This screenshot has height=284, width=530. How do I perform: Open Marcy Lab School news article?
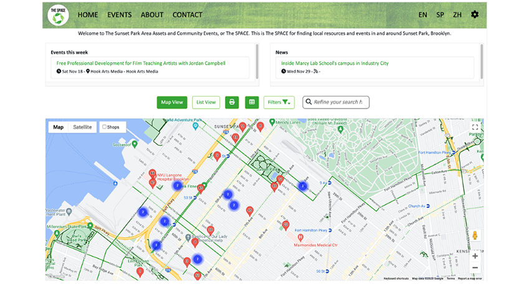click(x=334, y=63)
